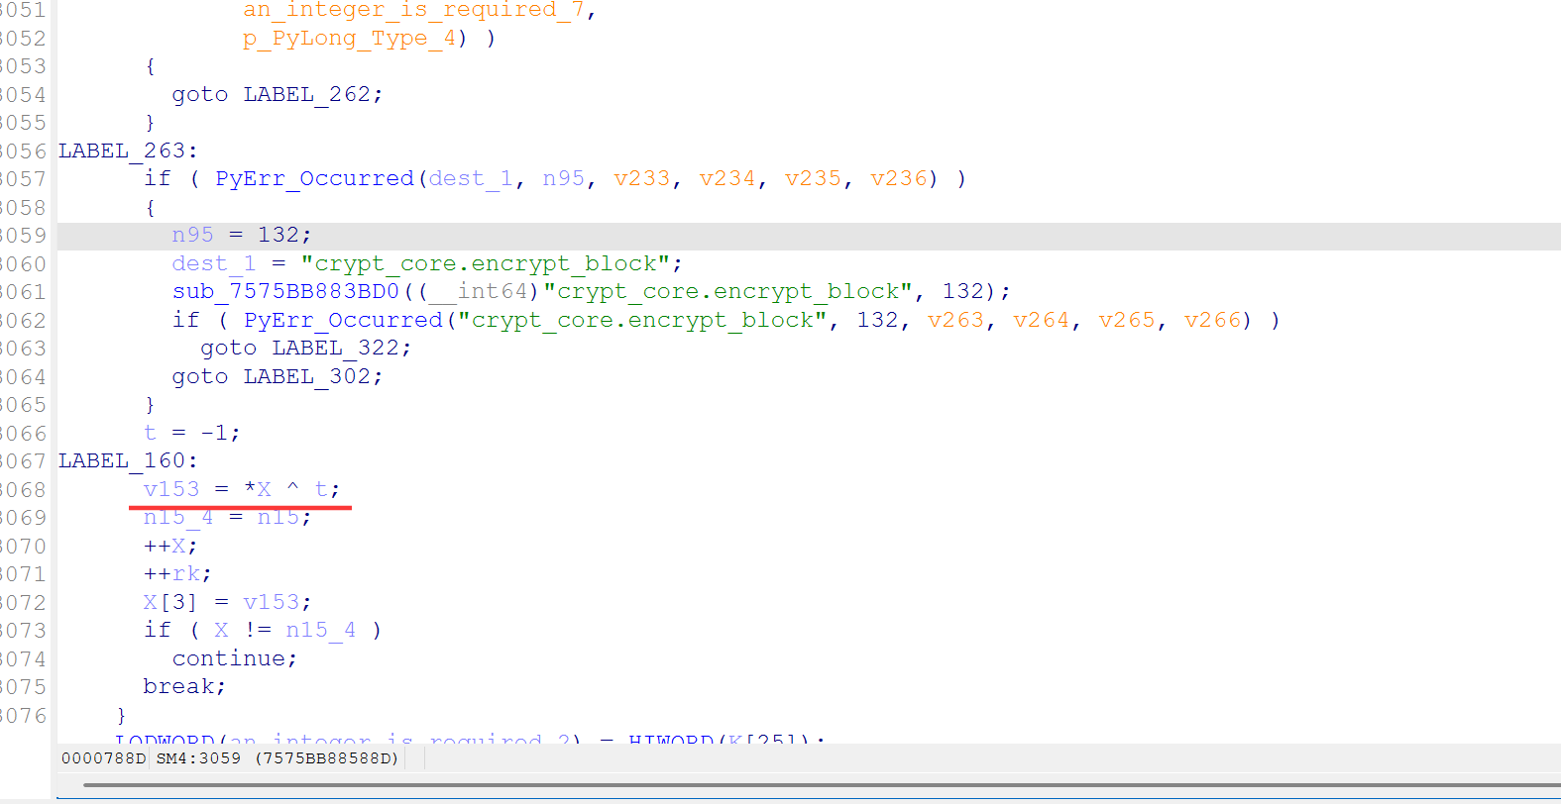Click the p_PyLong_Type_4 identifier
Image resolution: width=1561 pixels, height=804 pixels.
(349, 39)
